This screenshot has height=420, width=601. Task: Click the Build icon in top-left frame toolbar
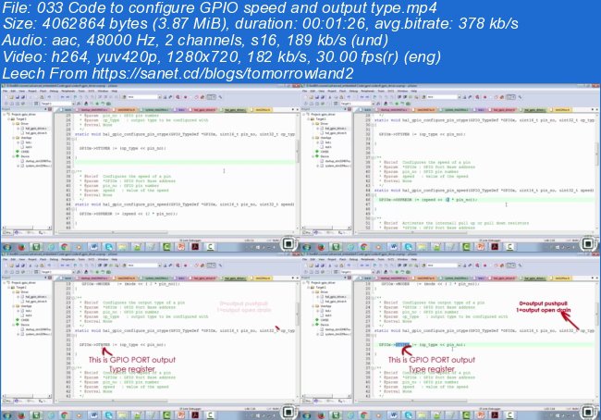11,104
